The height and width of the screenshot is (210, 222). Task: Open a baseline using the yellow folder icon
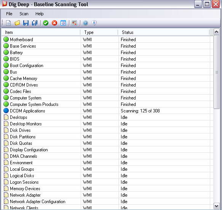coord(17,23)
